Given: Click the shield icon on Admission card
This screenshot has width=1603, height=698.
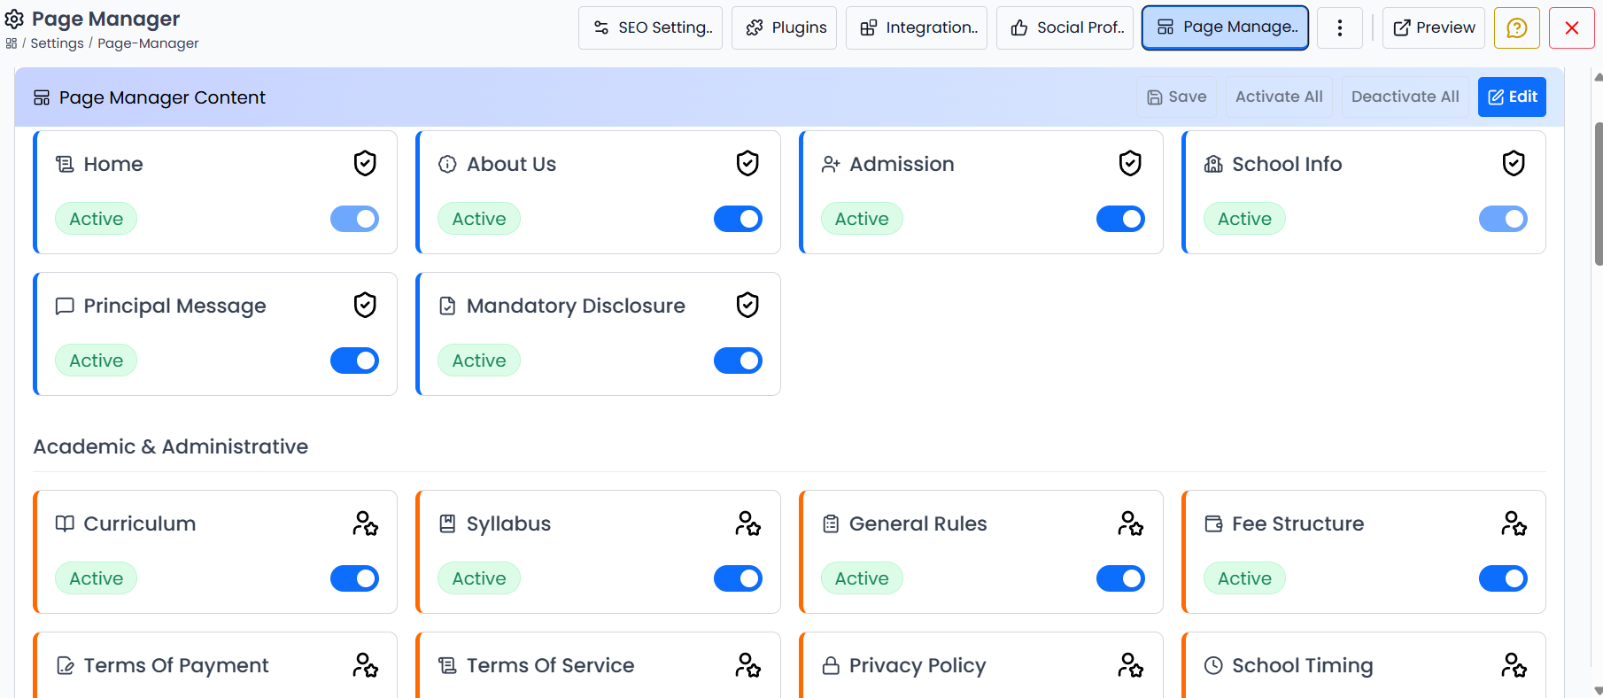Looking at the screenshot, I should click(1130, 164).
